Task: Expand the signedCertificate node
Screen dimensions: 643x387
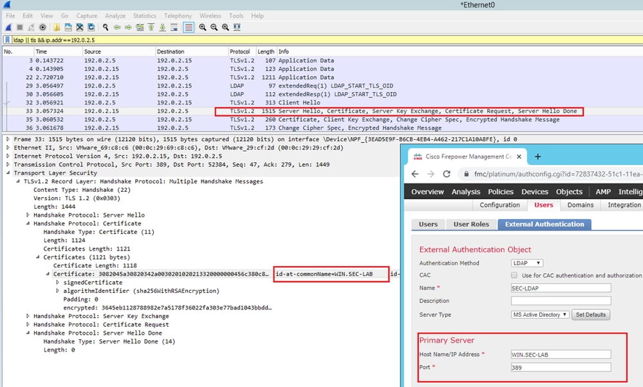Action: click(57, 282)
